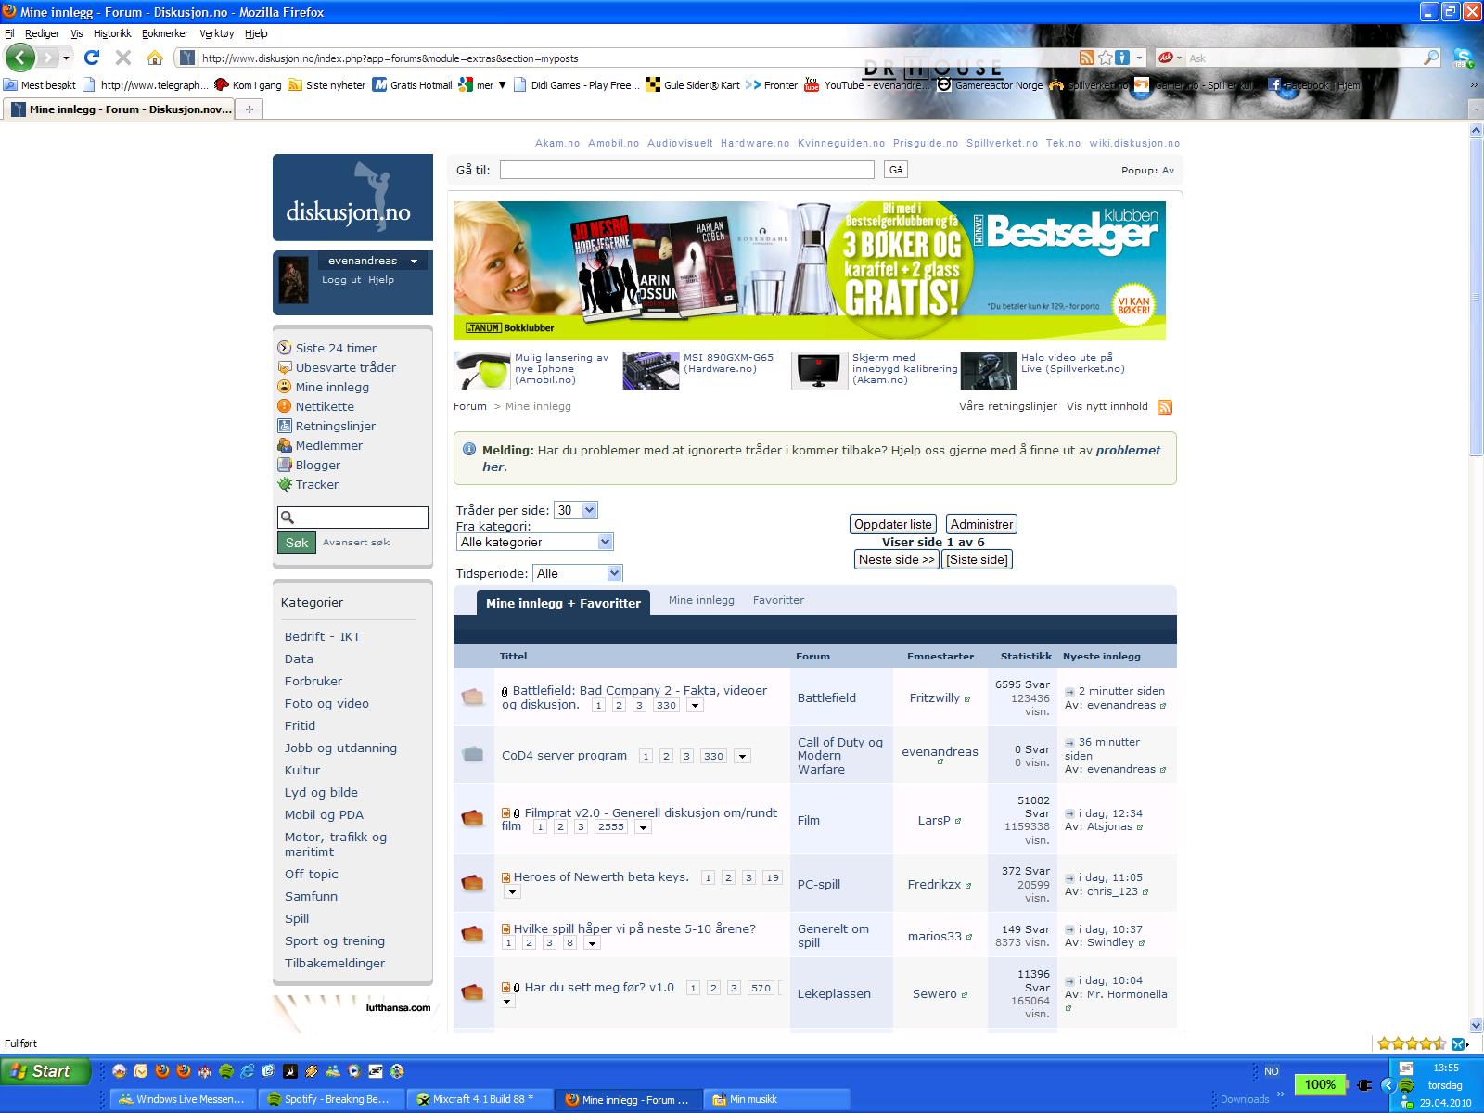1484x1113 pixels.
Task: Open Siste 24 timer link
Action: (x=336, y=348)
